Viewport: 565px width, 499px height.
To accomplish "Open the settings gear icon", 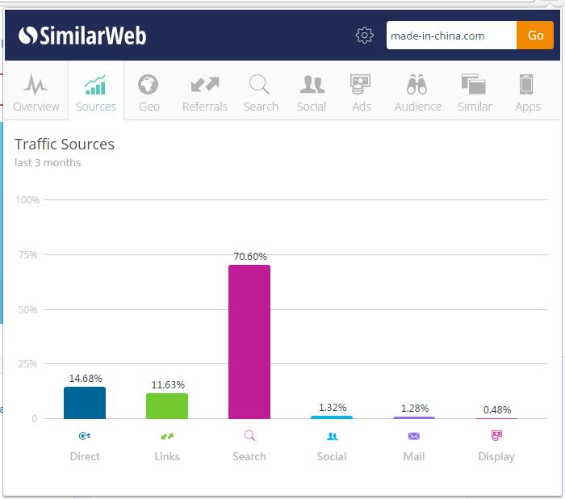I will pyautogui.click(x=365, y=36).
